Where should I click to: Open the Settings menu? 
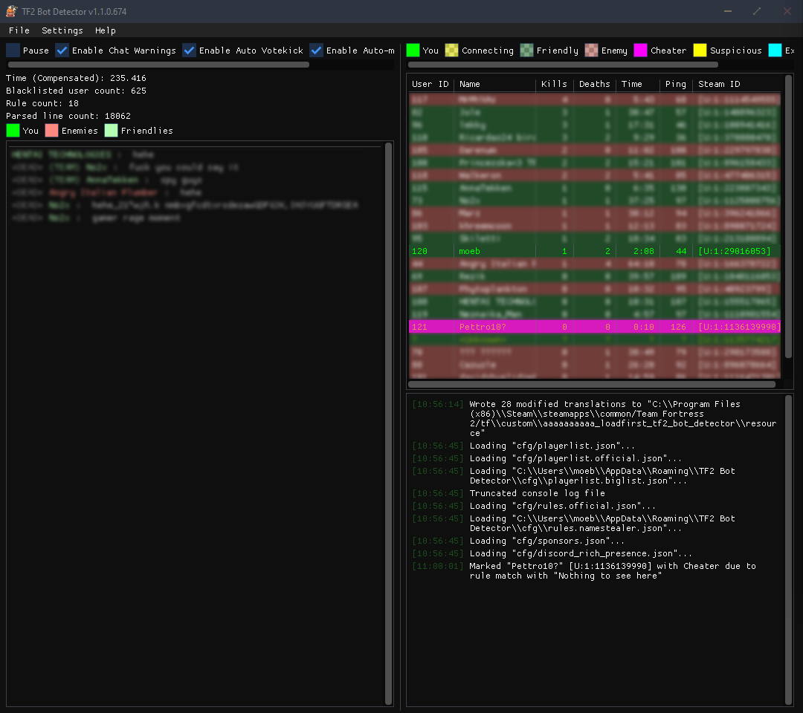click(x=62, y=30)
